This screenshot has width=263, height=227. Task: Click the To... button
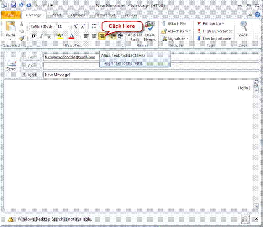pos(32,57)
